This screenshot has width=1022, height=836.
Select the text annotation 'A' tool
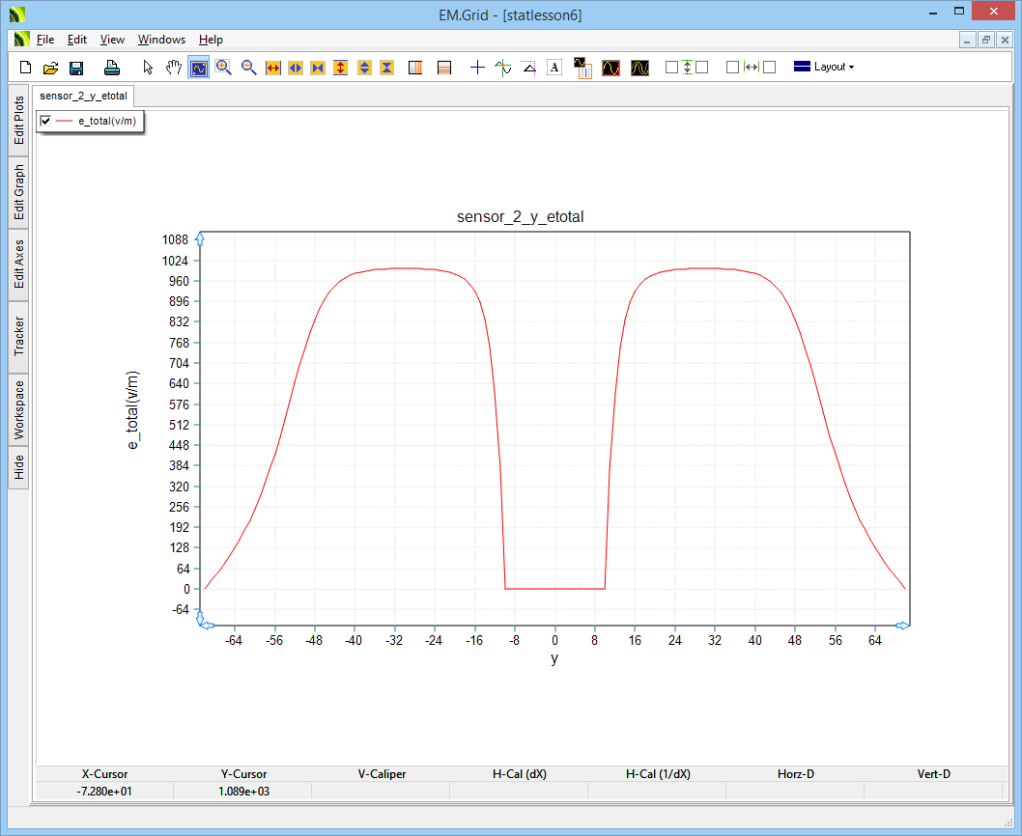click(554, 68)
